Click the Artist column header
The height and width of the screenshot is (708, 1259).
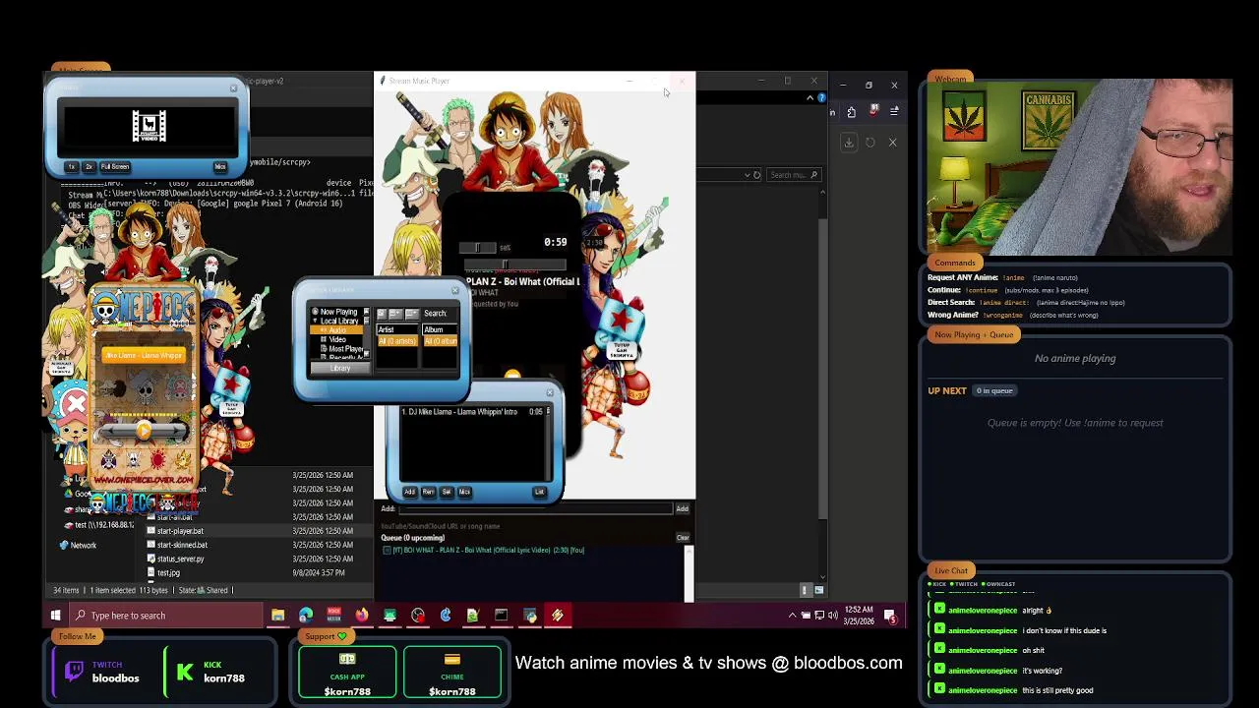pyautogui.click(x=397, y=329)
